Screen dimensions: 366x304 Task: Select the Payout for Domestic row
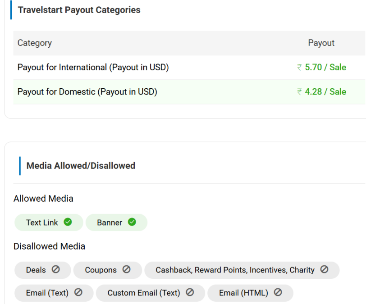87,92
